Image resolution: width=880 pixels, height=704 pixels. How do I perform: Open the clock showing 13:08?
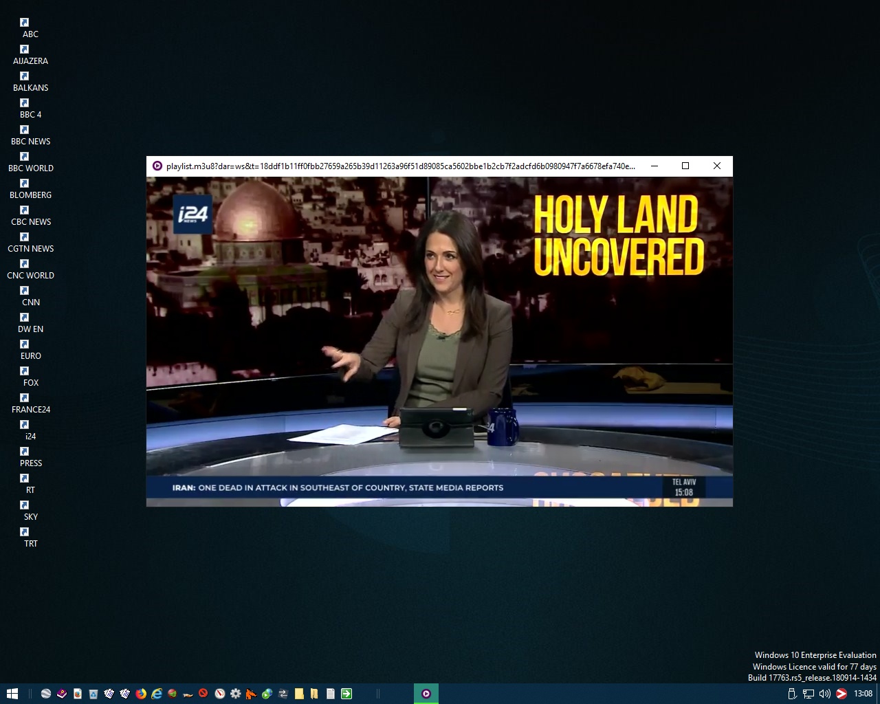point(863,694)
